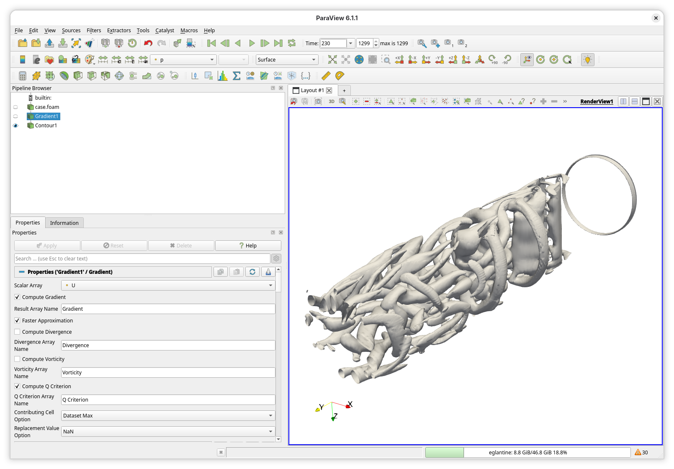Expand the Time value dropdown arrow
Screen dimensions: 674x469
(x=351, y=44)
